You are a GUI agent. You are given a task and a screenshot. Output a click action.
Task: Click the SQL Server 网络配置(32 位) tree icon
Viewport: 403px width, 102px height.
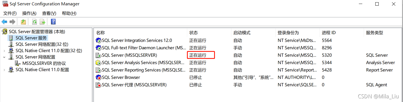click(x=11, y=44)
